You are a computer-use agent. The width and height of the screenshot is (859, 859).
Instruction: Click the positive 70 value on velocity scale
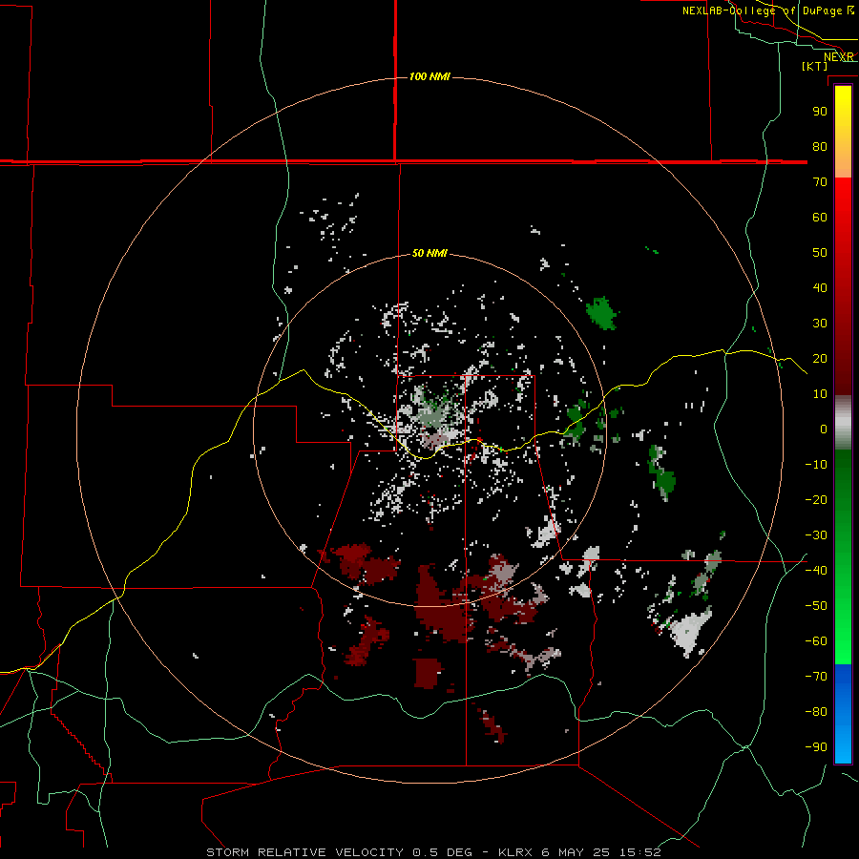click(x=820, y=182)
